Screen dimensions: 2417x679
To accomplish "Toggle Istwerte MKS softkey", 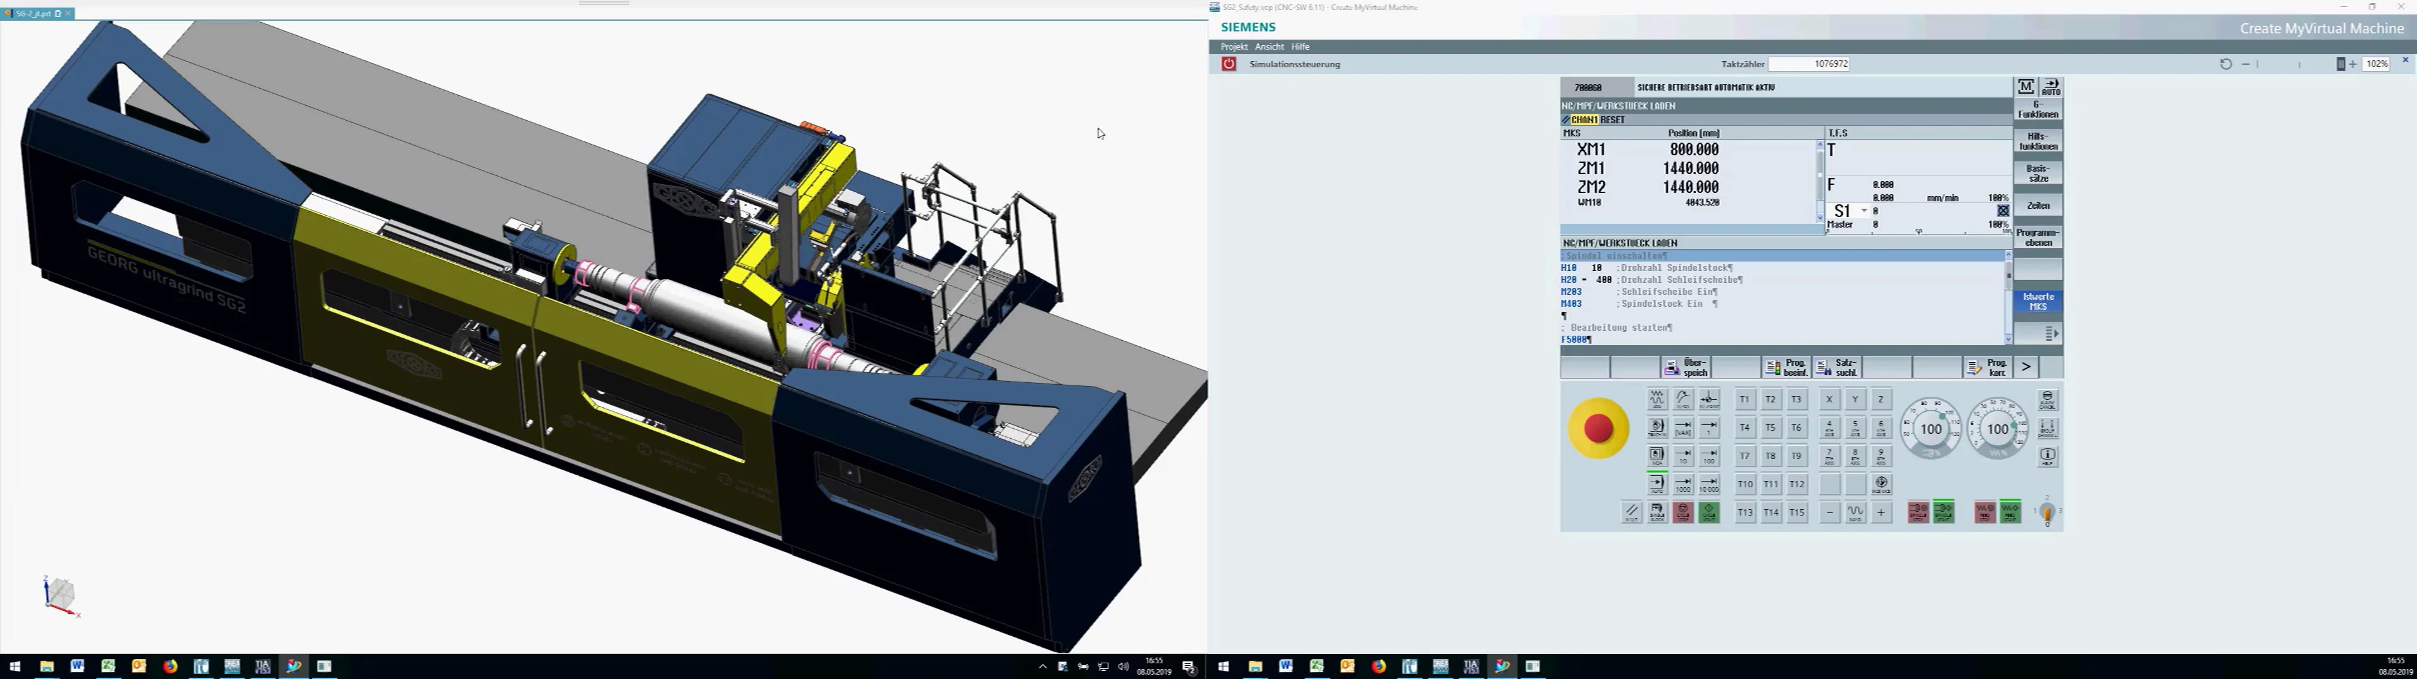I will click(2039, 302).
